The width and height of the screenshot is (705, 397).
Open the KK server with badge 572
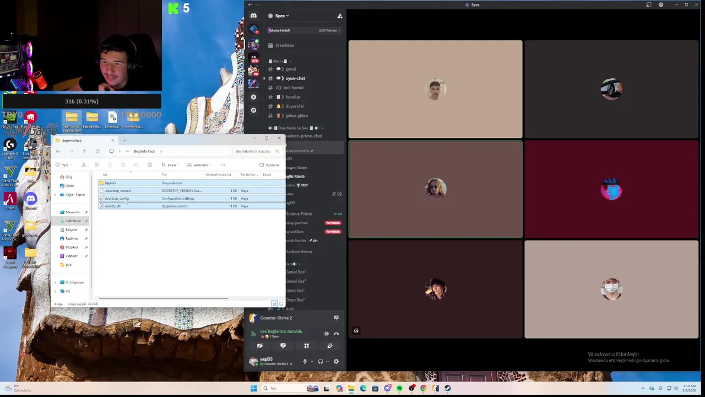point(253,58)
